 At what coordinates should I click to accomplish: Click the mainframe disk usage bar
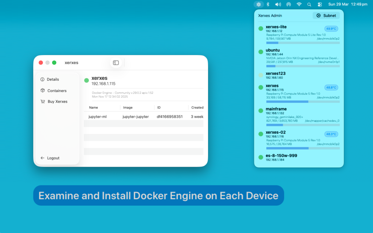coord(303,125)
